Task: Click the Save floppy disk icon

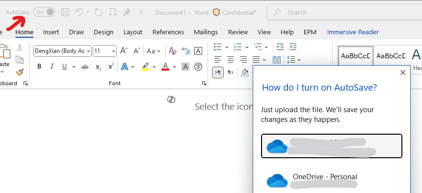Action: tap(65, 12)
